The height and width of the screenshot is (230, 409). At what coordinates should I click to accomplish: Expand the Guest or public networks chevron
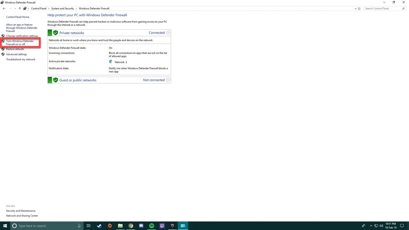pyautogui.click(x=168, y=80)
